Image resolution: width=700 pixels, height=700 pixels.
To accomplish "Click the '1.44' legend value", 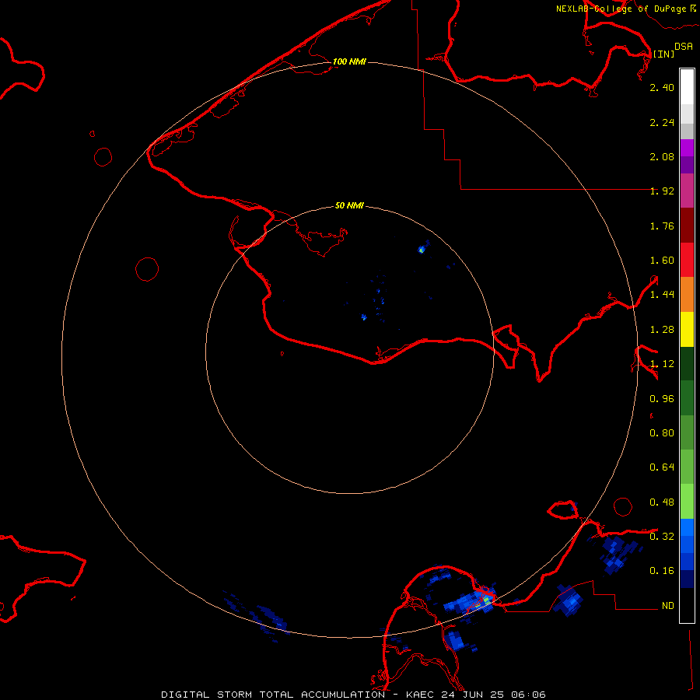I will pyautogui.click(x=662, y=295).
